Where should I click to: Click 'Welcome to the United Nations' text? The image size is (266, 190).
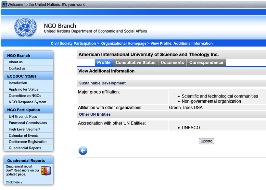tap(47, 5)
